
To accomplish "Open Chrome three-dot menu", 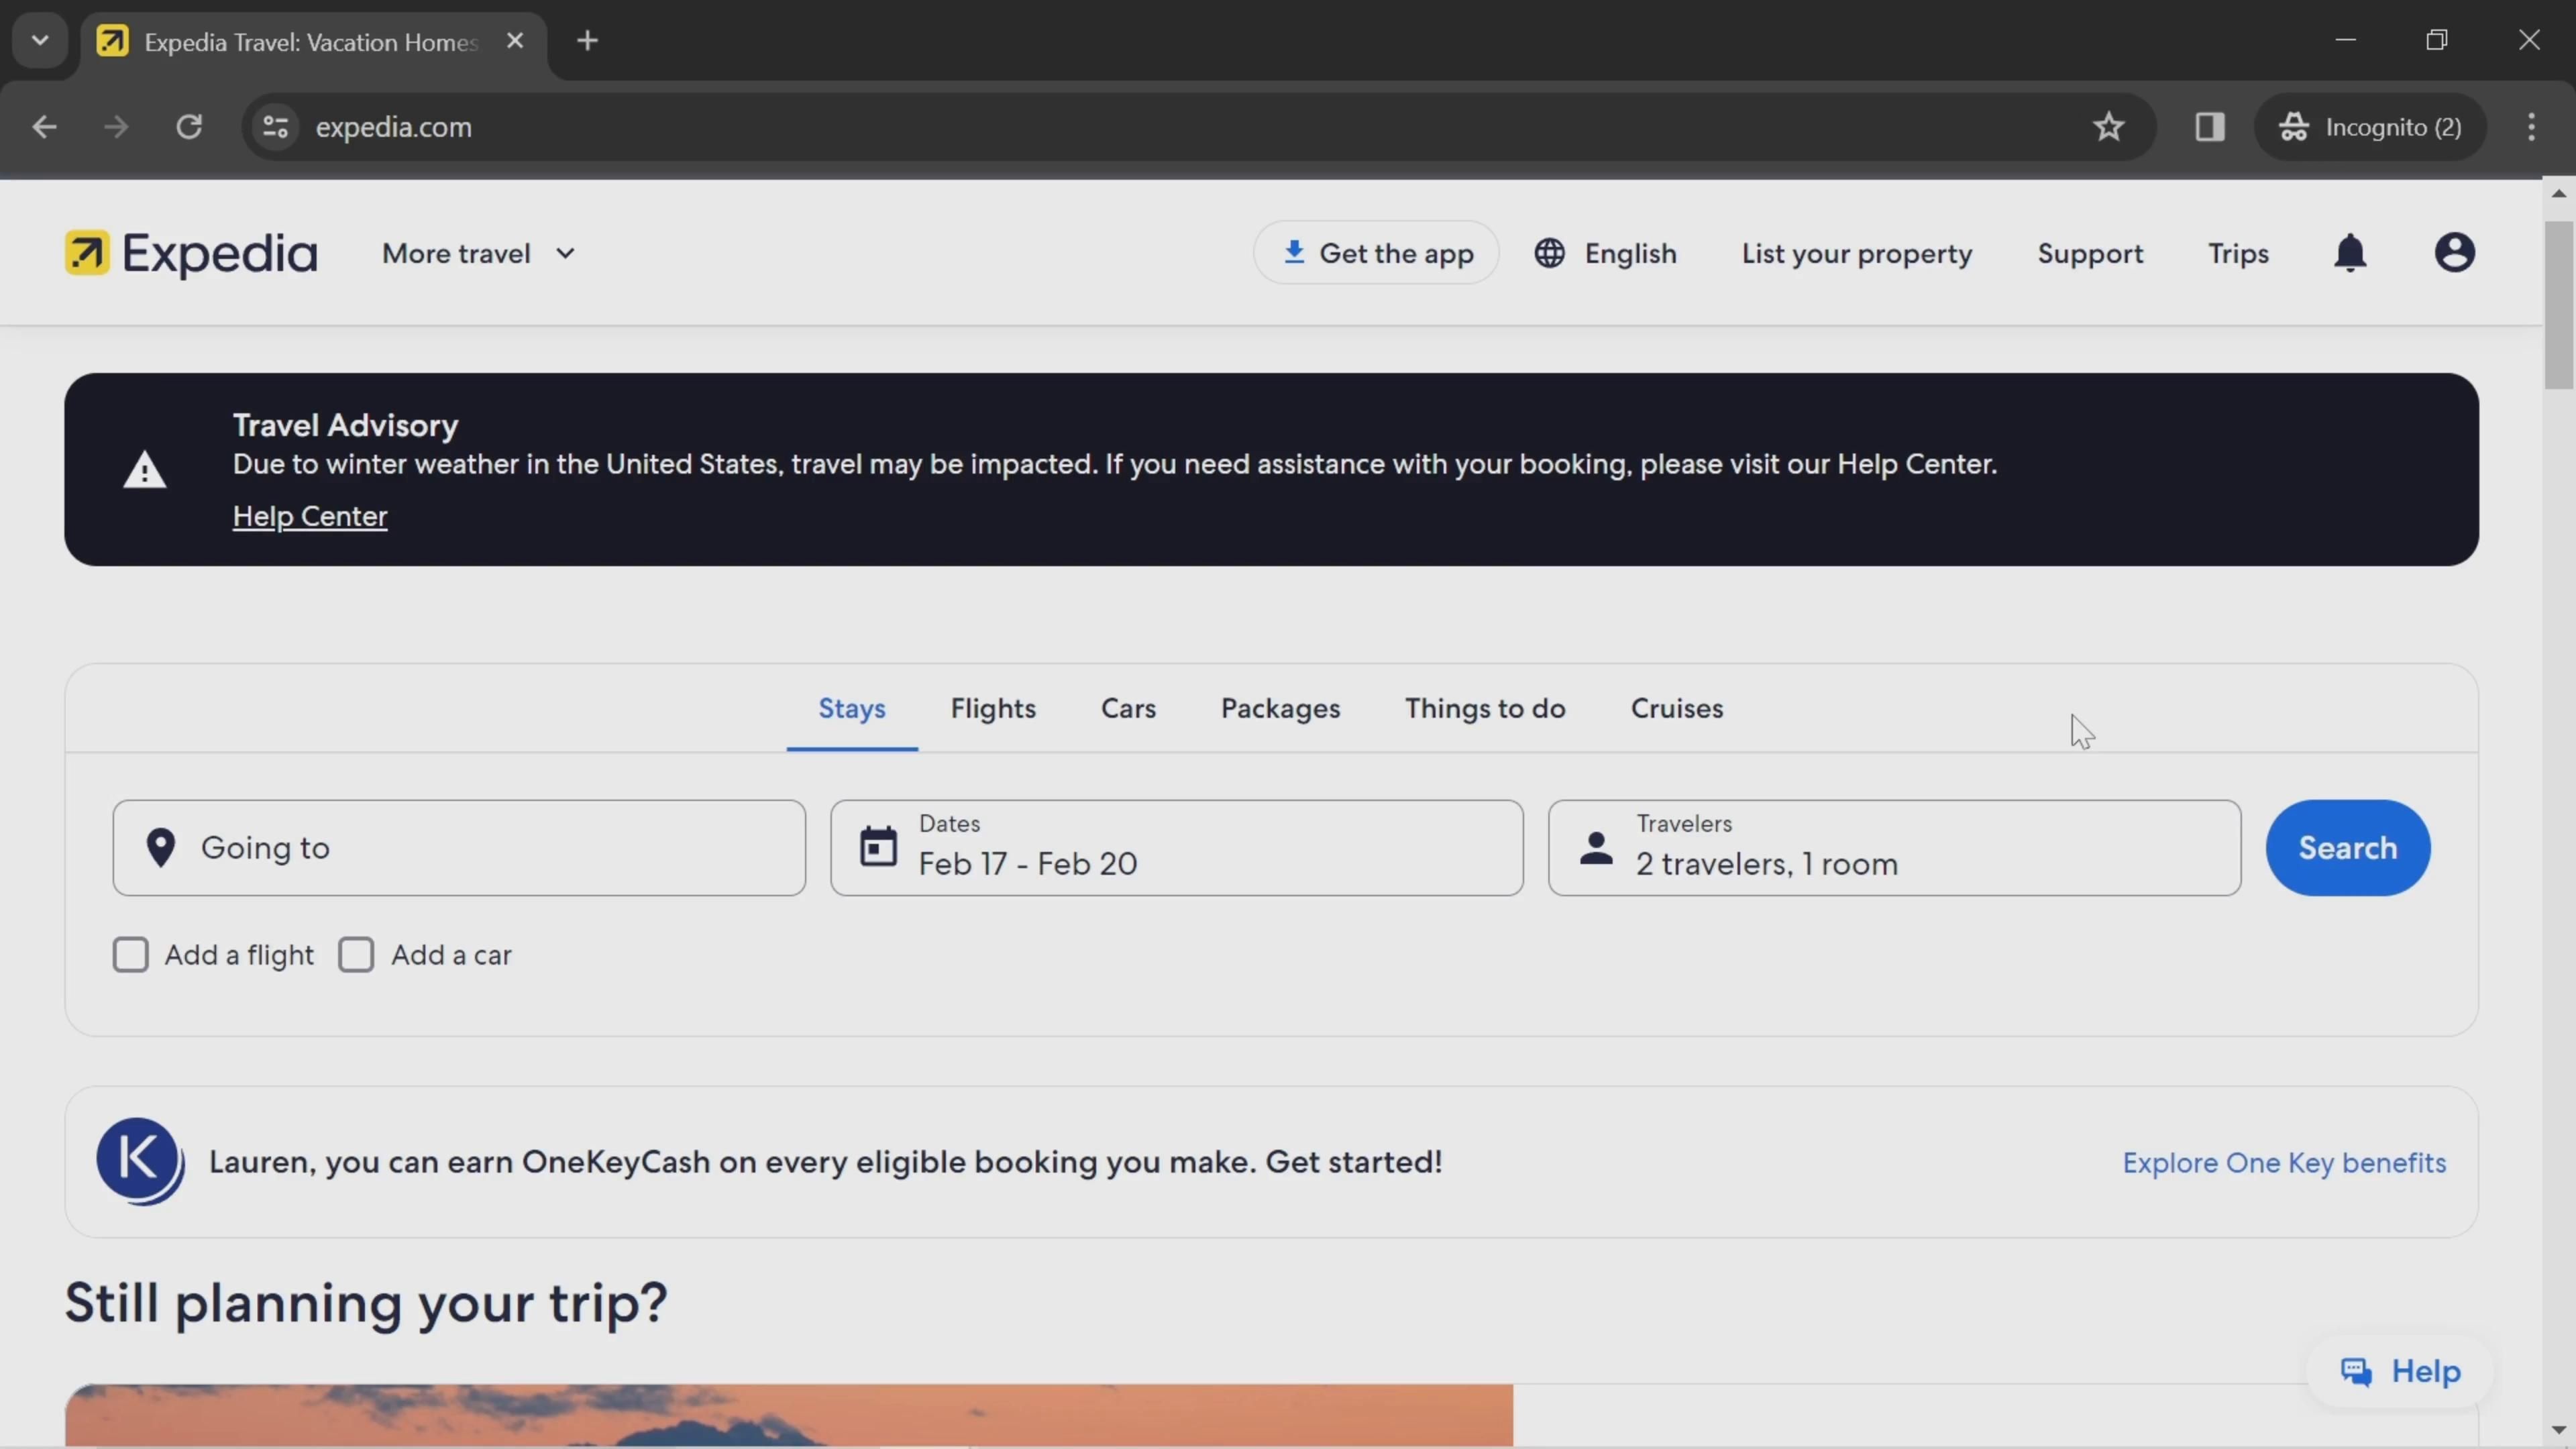I will click(x=2531, y=127).
